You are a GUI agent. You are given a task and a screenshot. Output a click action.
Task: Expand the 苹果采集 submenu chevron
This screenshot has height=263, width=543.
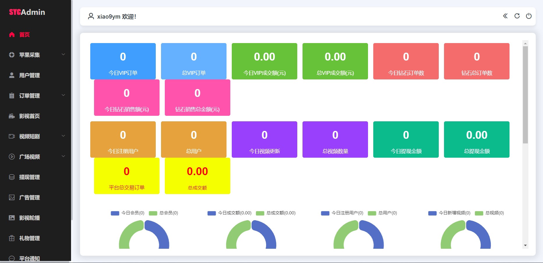[x=63, y=54]
